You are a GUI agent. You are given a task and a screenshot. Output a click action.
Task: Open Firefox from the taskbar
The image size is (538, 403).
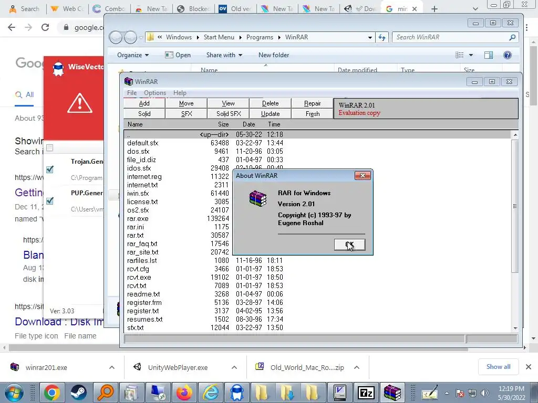(184, 393)
